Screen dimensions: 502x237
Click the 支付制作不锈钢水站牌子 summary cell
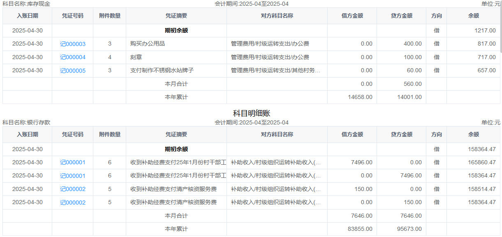pyautogui.click(x=162, y=71)
